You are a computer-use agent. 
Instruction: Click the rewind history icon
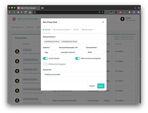pyautogui.click(x=18, y=12)
